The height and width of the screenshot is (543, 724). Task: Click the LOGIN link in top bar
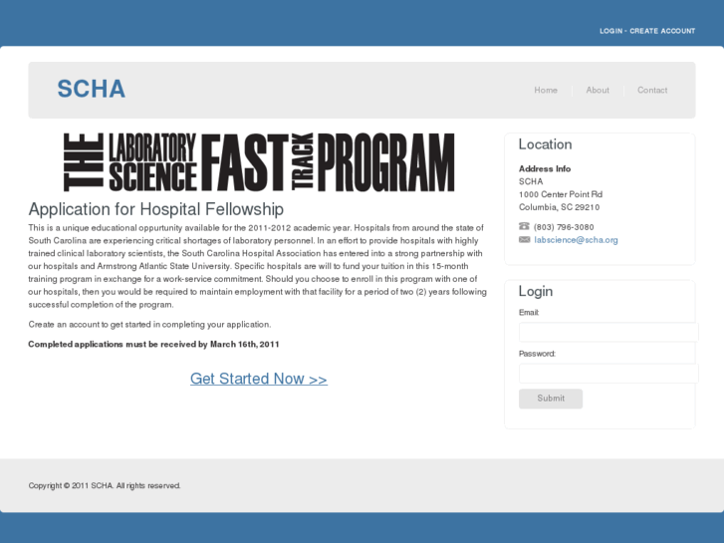pos(610,31)
